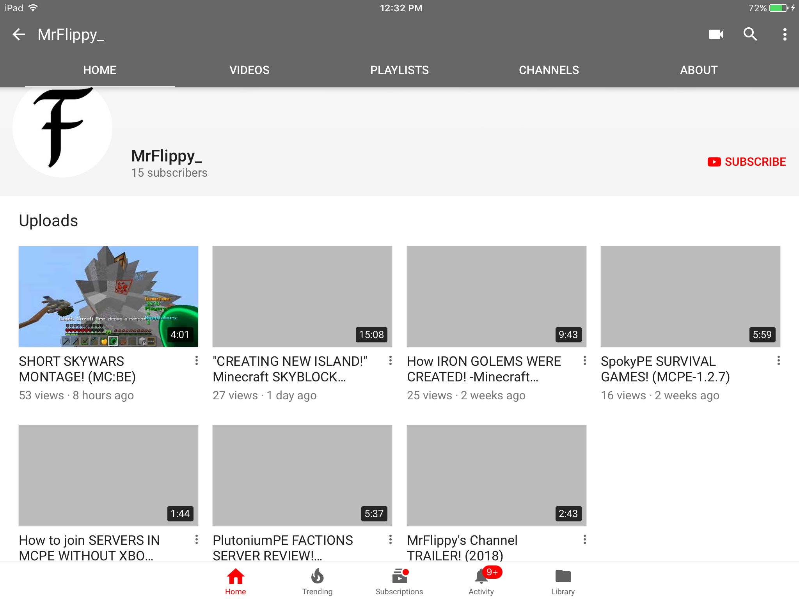Tap the Wi-Fi icon in status bar
Screen dimensions: 799x599
pyautogui.click(x=33, y=7)
